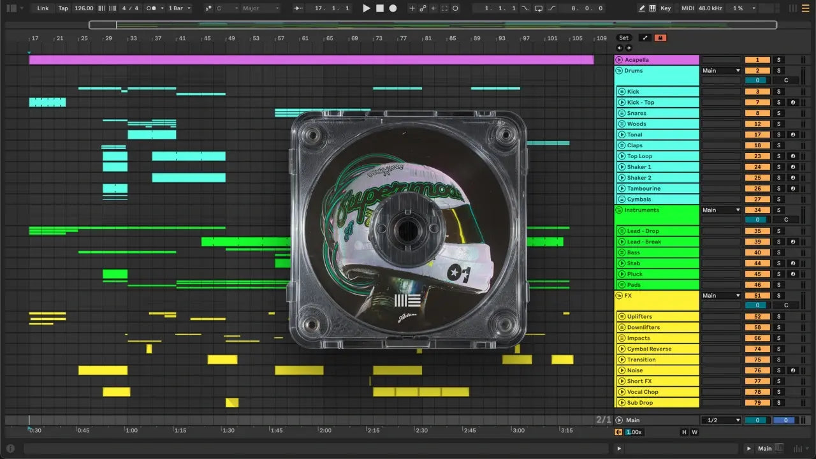Click the Drums group volume field
Screen dimensions: 816x459
[757, 81]
